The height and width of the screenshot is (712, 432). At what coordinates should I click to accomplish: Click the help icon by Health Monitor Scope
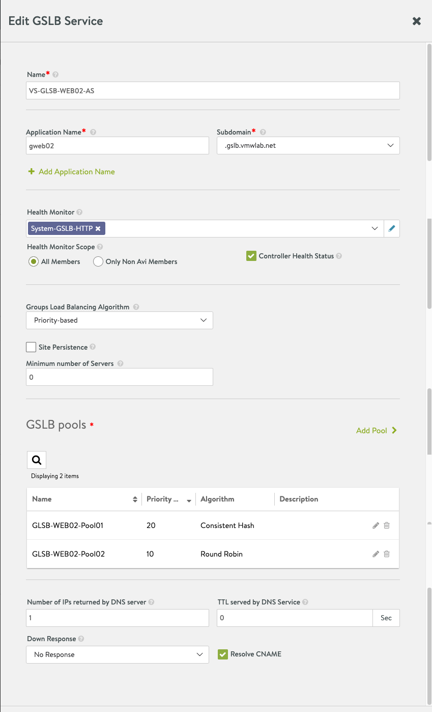coord(100,247)
